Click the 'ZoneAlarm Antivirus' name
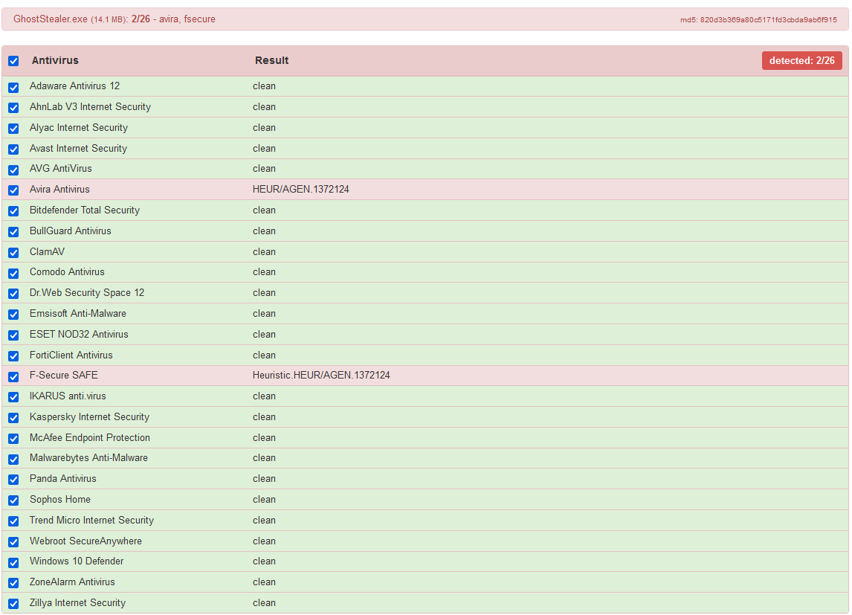 pos(72,582)
